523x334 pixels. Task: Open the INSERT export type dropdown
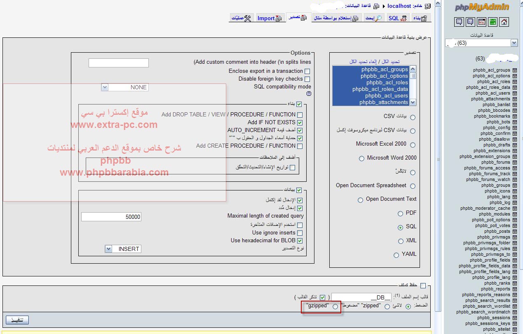tap(123, 249)
